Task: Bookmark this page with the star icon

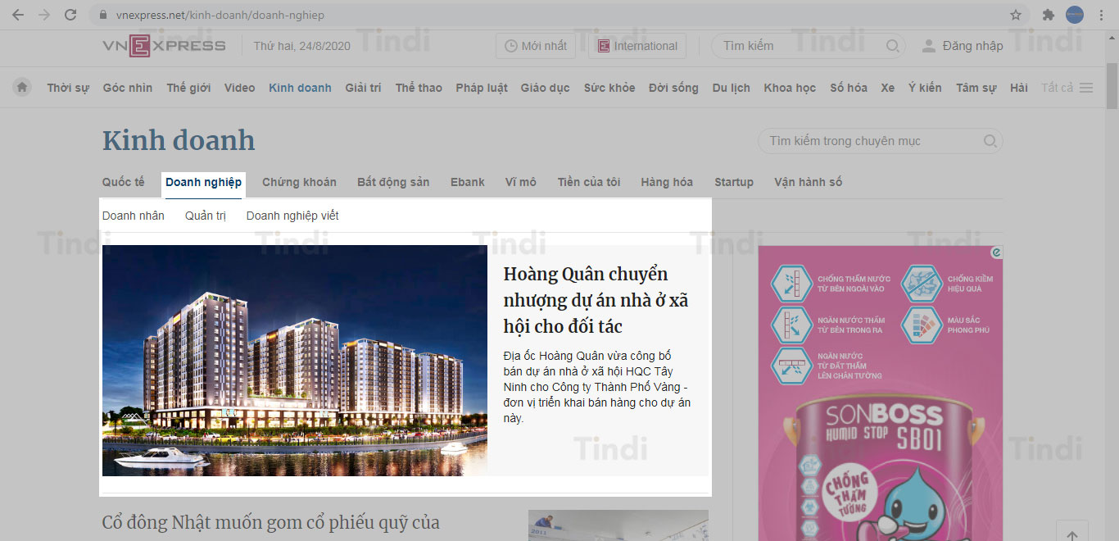Action: pos(1016,15)
